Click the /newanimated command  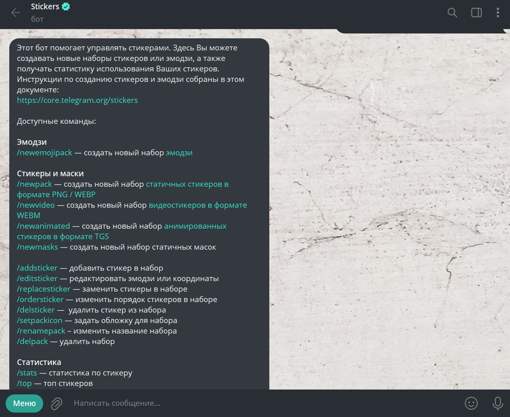44,226
